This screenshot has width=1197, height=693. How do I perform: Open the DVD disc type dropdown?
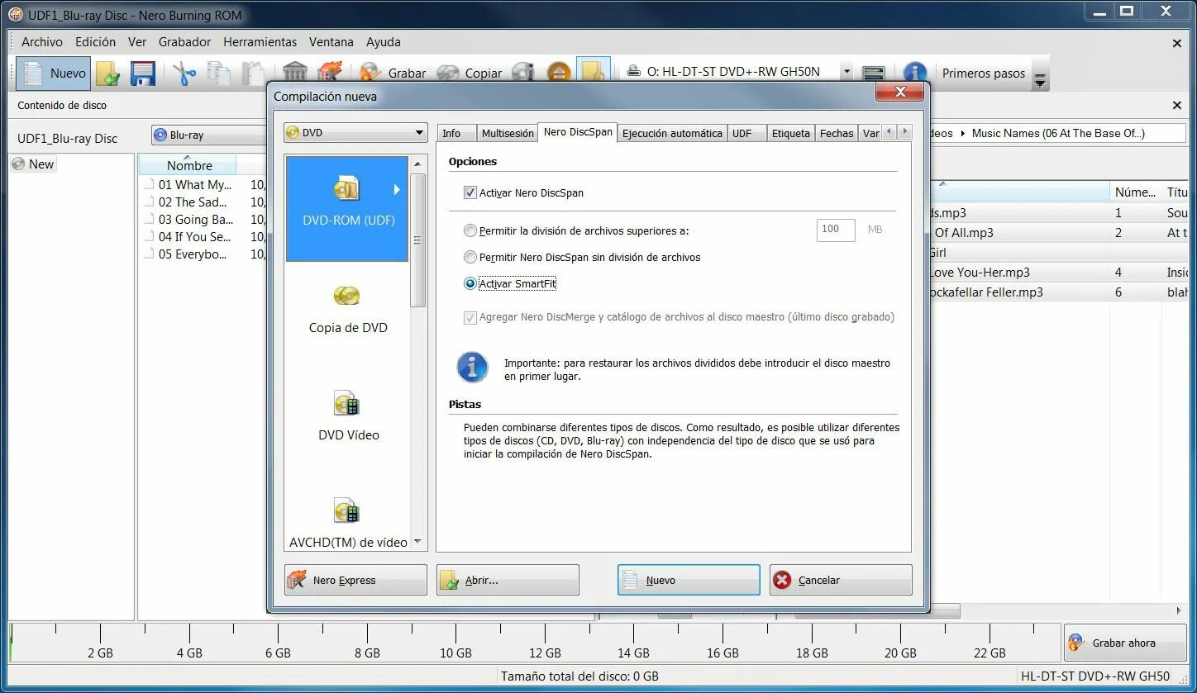(355, 133)
